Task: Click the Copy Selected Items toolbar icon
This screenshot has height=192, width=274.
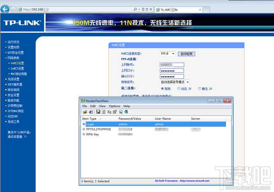Action: [x=109, y=112]
